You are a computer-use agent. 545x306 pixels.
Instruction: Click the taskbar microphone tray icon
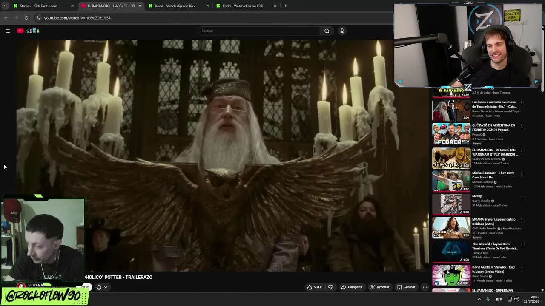tap(488, 299)
